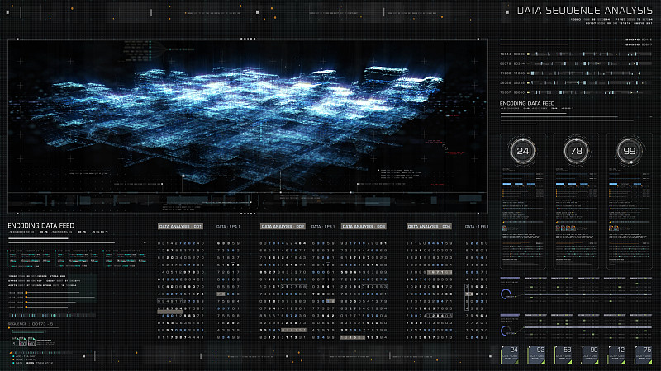Click the DATA - [ P4 ] column label
Screen dimensions: 661x371
pos(228,226)
